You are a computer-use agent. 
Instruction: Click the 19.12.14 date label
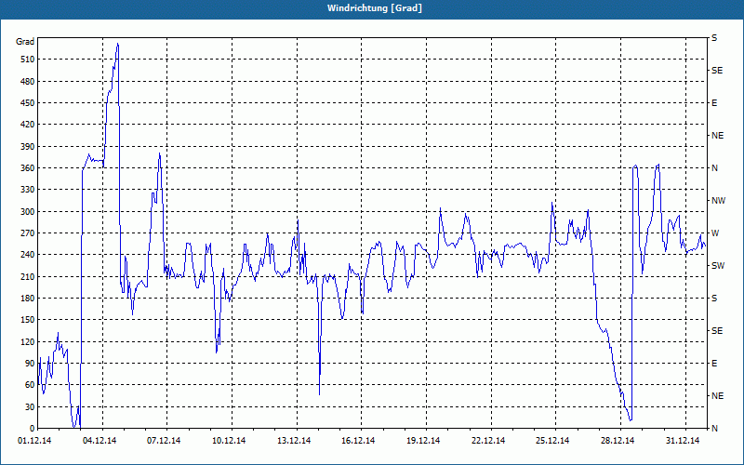(424, 441)
